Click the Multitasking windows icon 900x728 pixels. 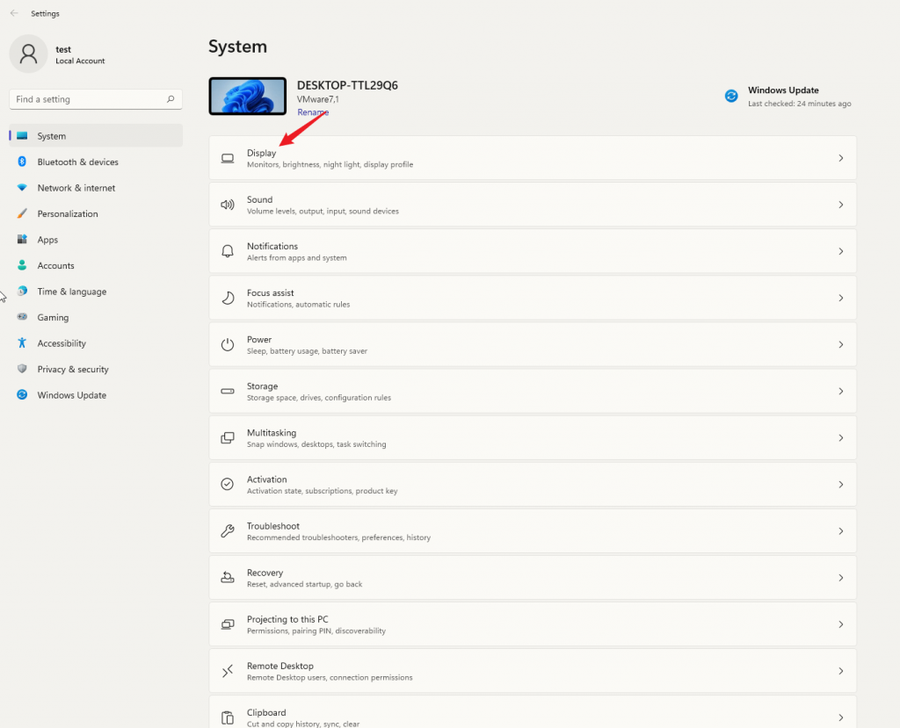click(x=229, y=437)
